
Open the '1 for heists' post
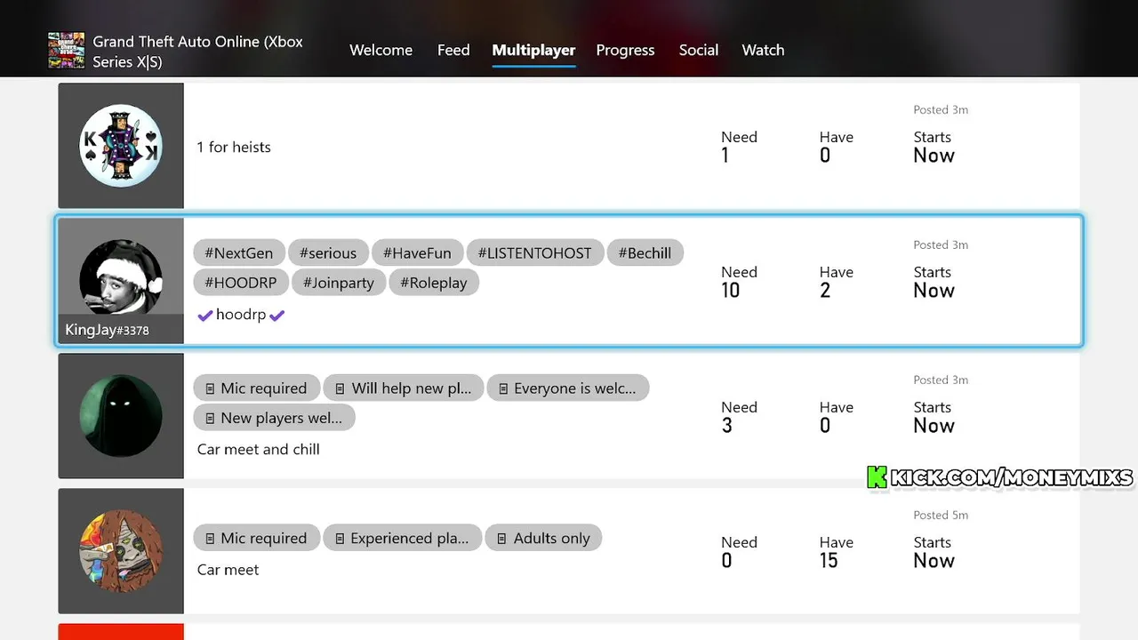pos(569,146)
